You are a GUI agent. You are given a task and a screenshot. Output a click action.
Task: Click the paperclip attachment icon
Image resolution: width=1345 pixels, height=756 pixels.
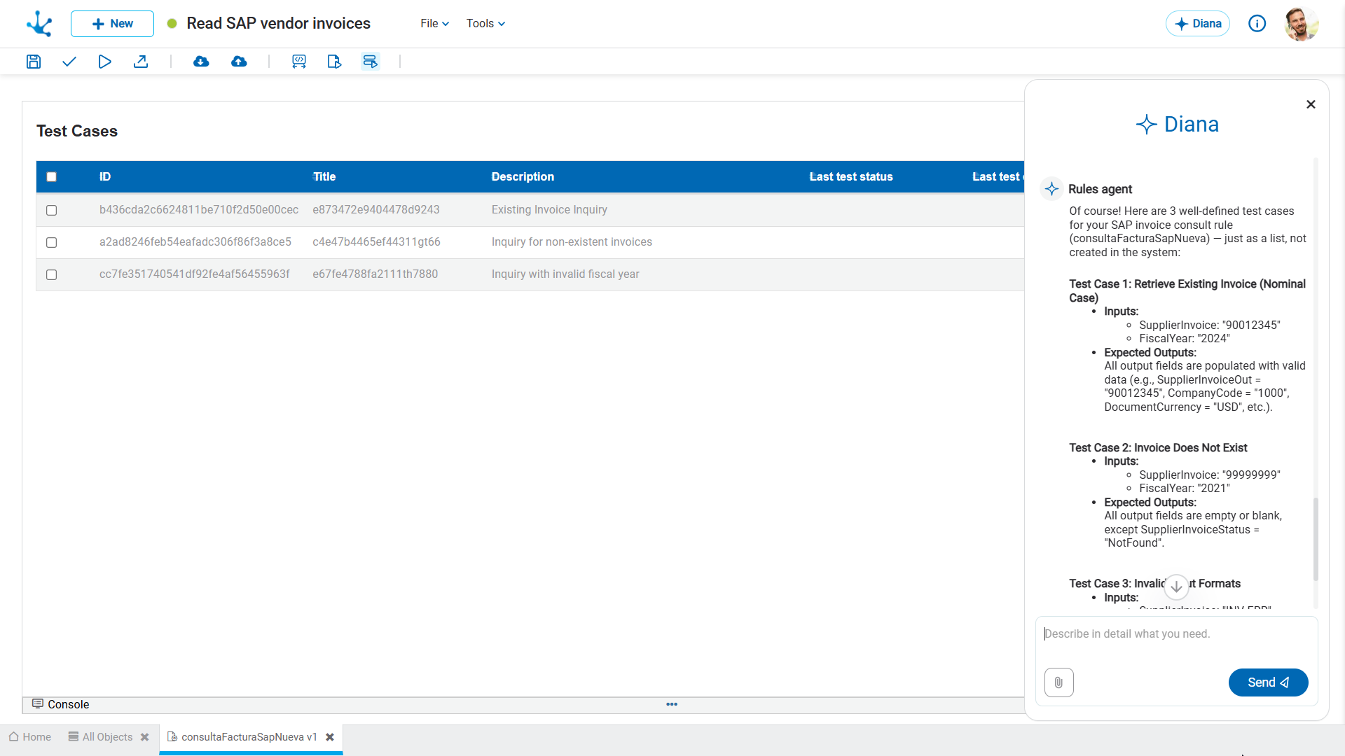[x=1058, y=682]
